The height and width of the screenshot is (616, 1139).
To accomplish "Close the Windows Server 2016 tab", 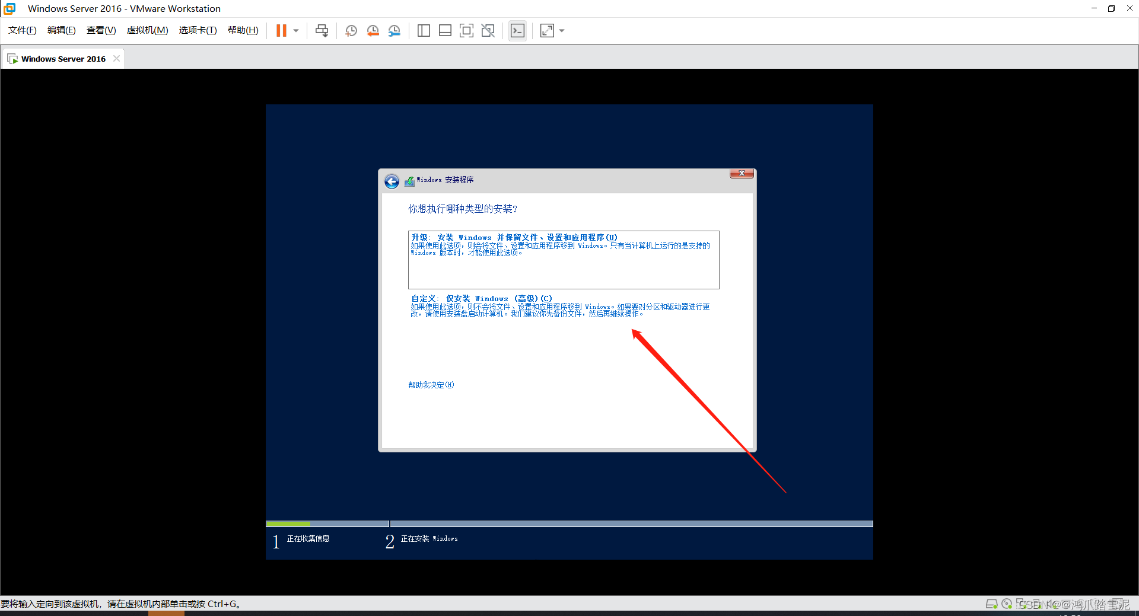I will coord(116,58).
